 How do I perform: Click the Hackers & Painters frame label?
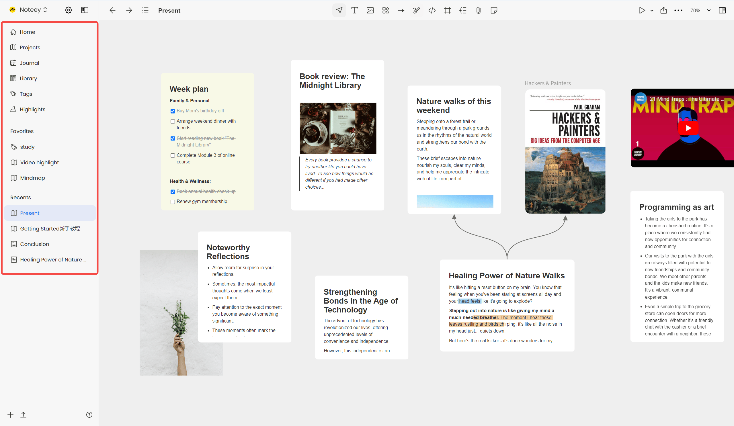click(548, 83)
